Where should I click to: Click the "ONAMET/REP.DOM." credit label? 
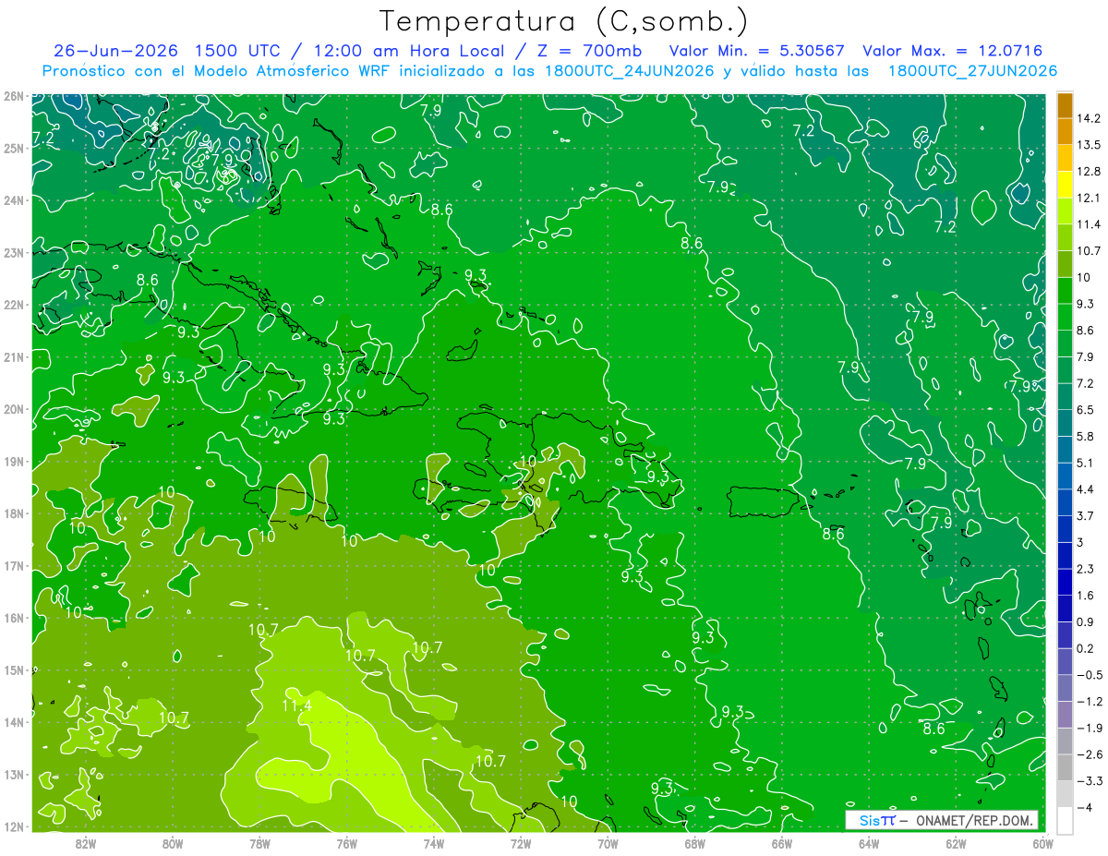pos(972,820)
